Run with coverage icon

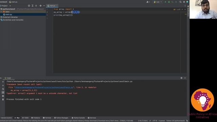point(173,2)
